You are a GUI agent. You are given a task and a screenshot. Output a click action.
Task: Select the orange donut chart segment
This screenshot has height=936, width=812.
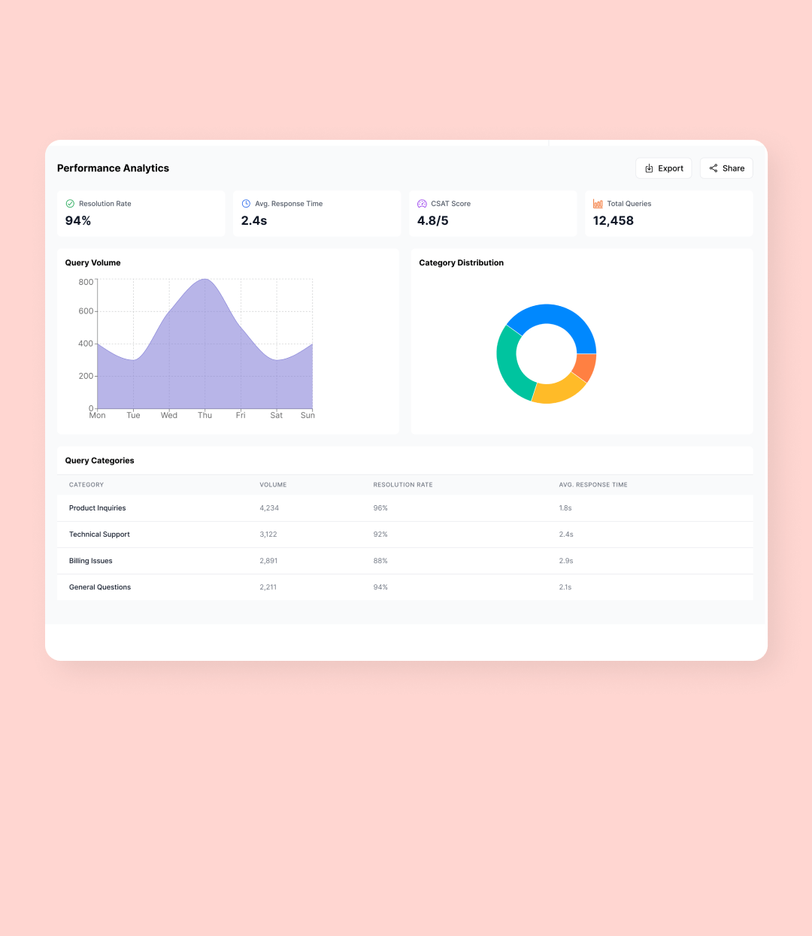(584, 366)
